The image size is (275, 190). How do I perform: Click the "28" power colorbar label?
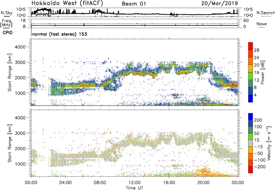256,50
